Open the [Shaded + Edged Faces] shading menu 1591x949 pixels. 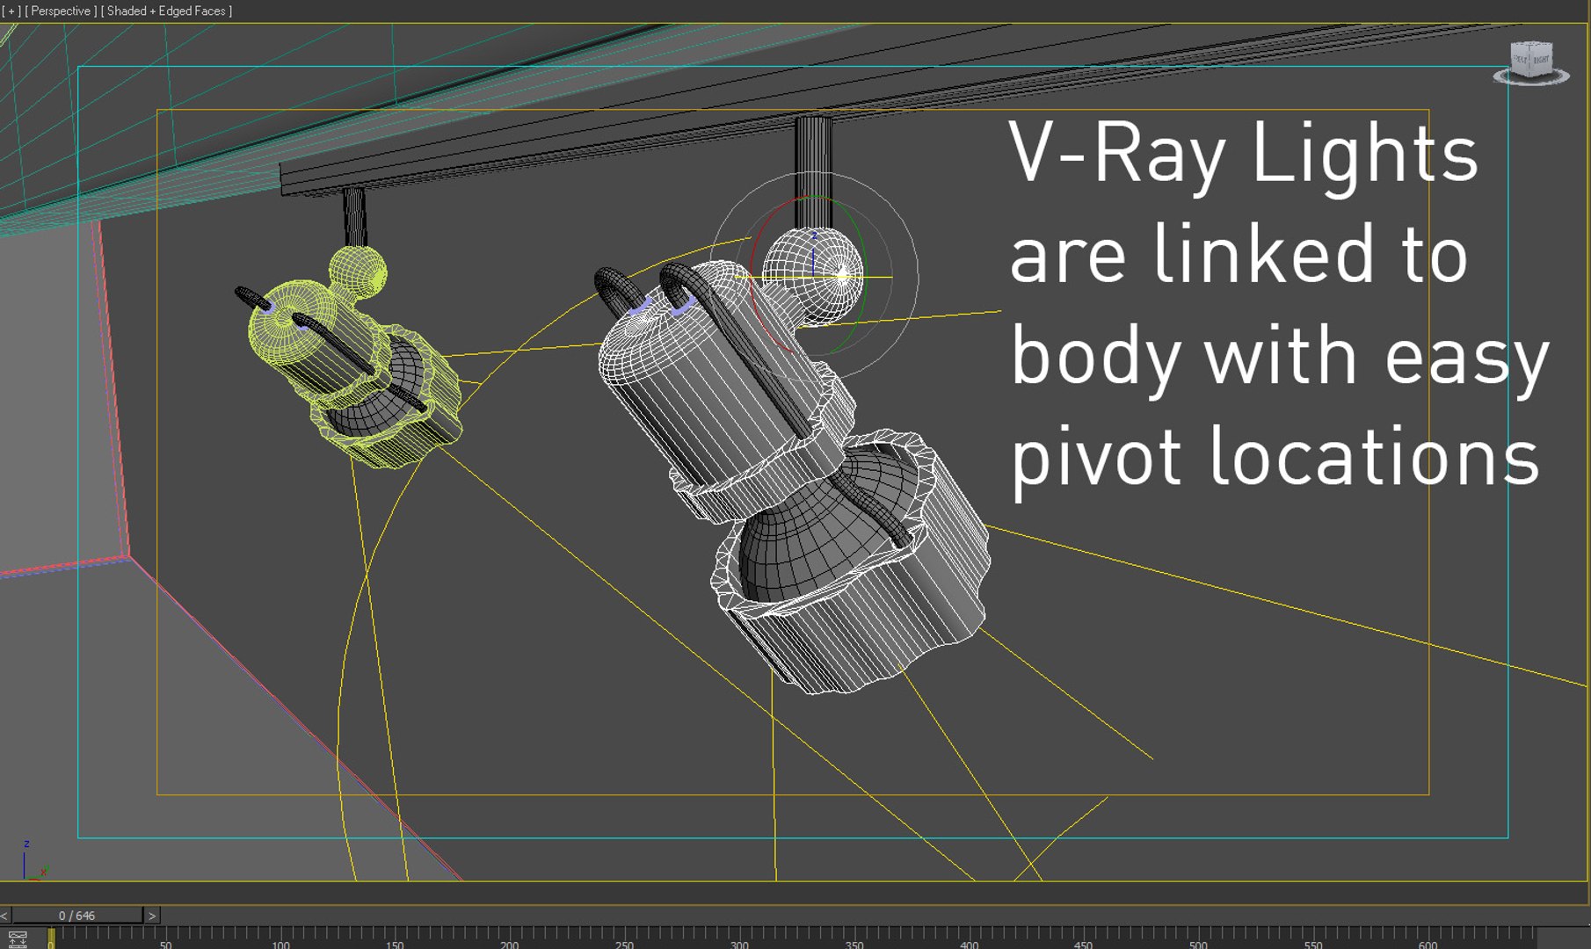(x=167, y=11)
